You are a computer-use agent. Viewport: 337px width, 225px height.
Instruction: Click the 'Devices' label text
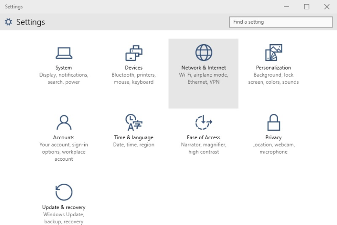(x=133, y=68)
